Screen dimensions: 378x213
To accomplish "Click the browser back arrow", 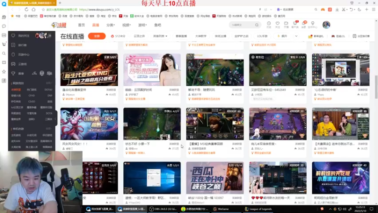I will 13,9.
